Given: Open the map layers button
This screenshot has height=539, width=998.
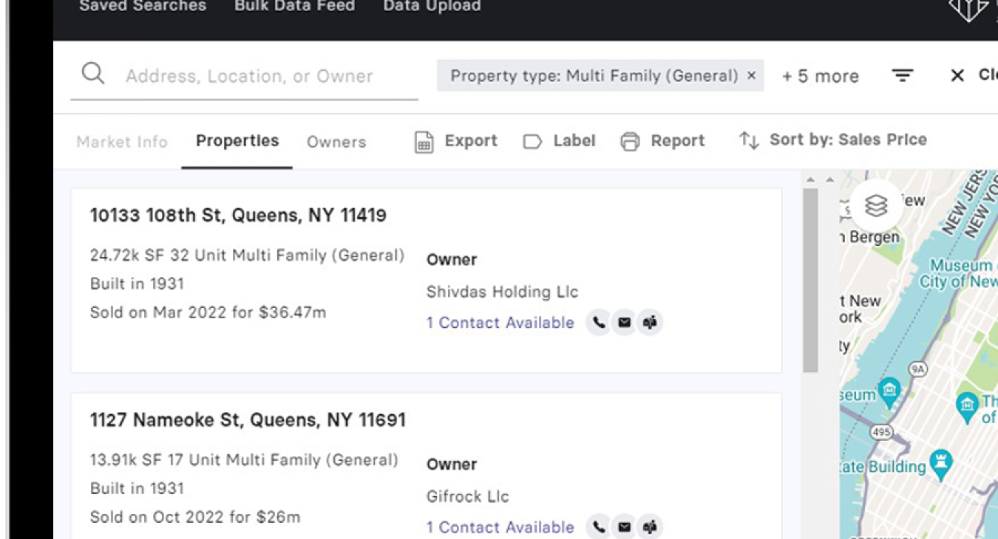Looking at the screenshot, I should 876,205.
